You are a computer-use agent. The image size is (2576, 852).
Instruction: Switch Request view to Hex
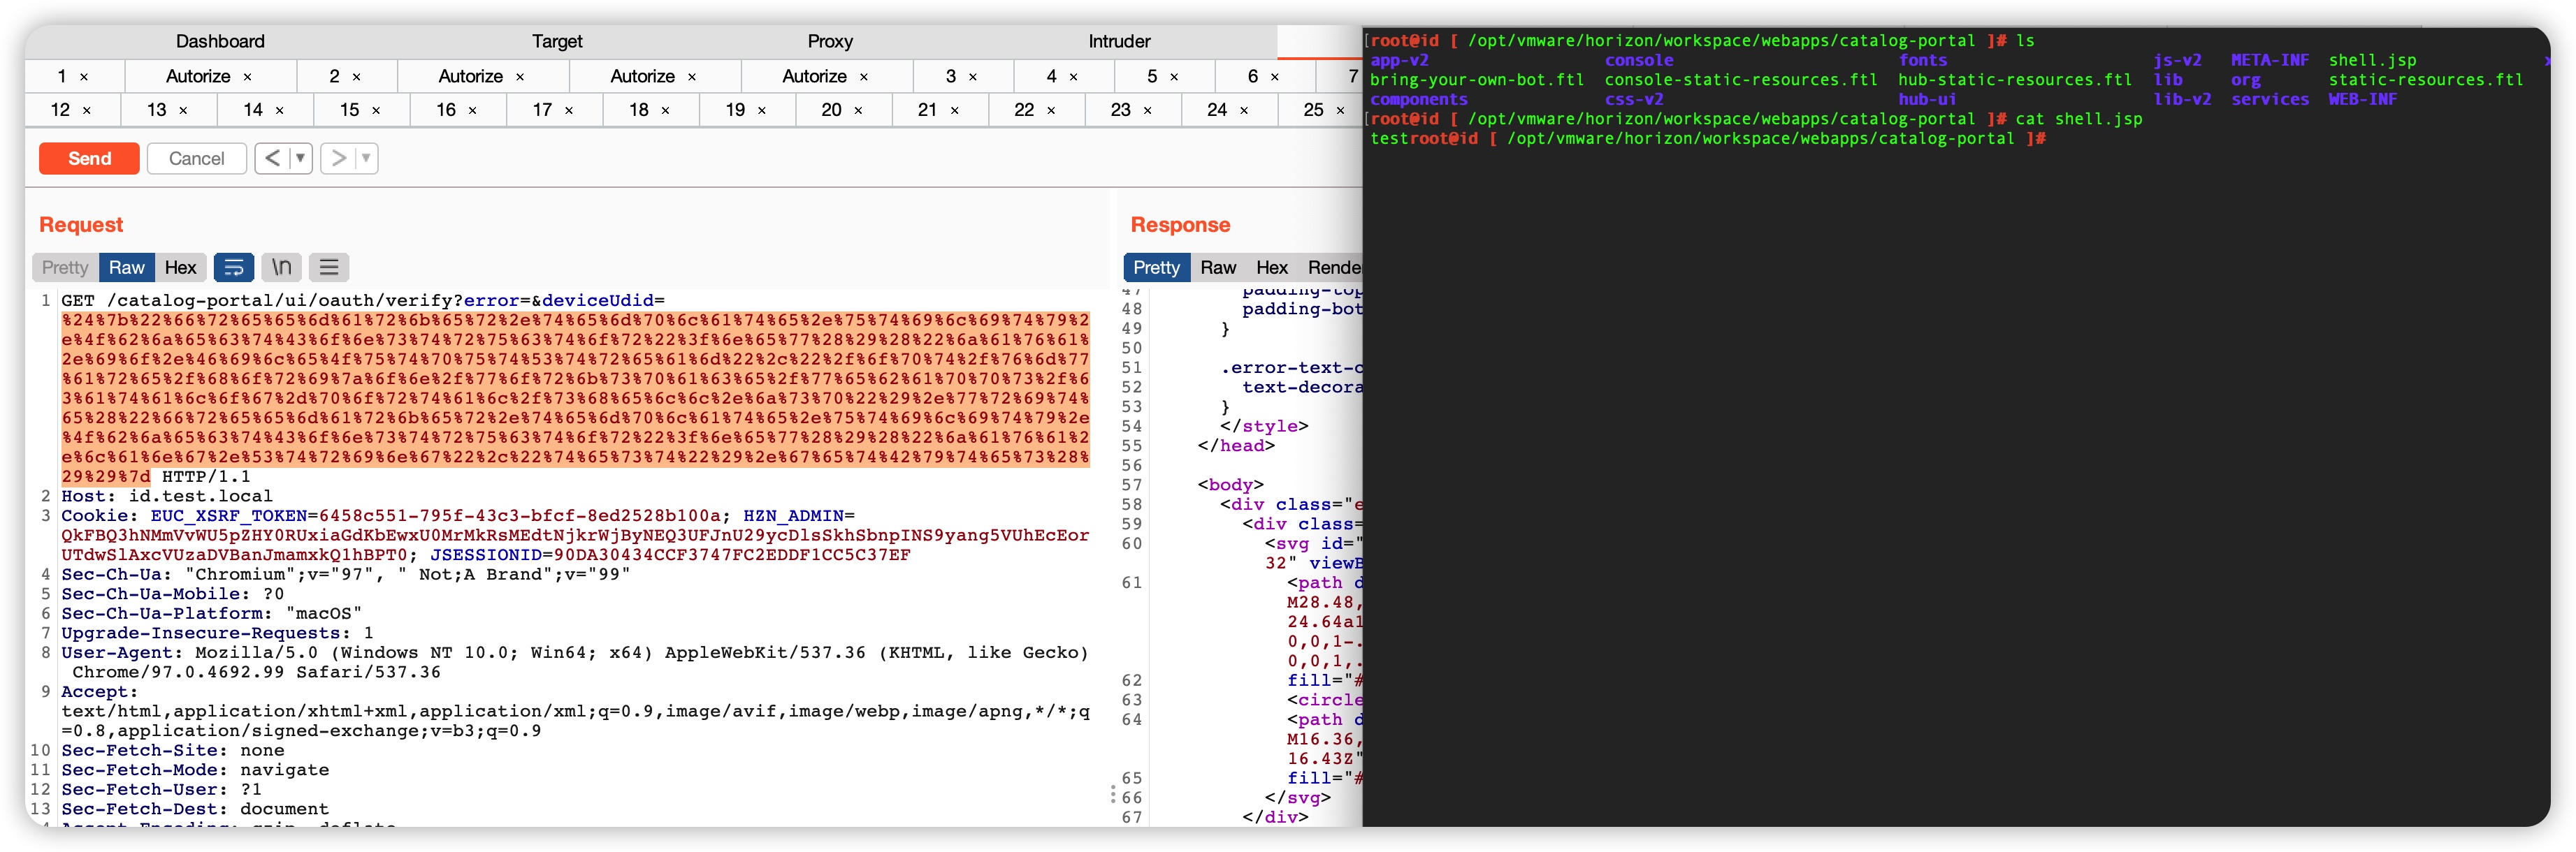(x=180, y=267)
